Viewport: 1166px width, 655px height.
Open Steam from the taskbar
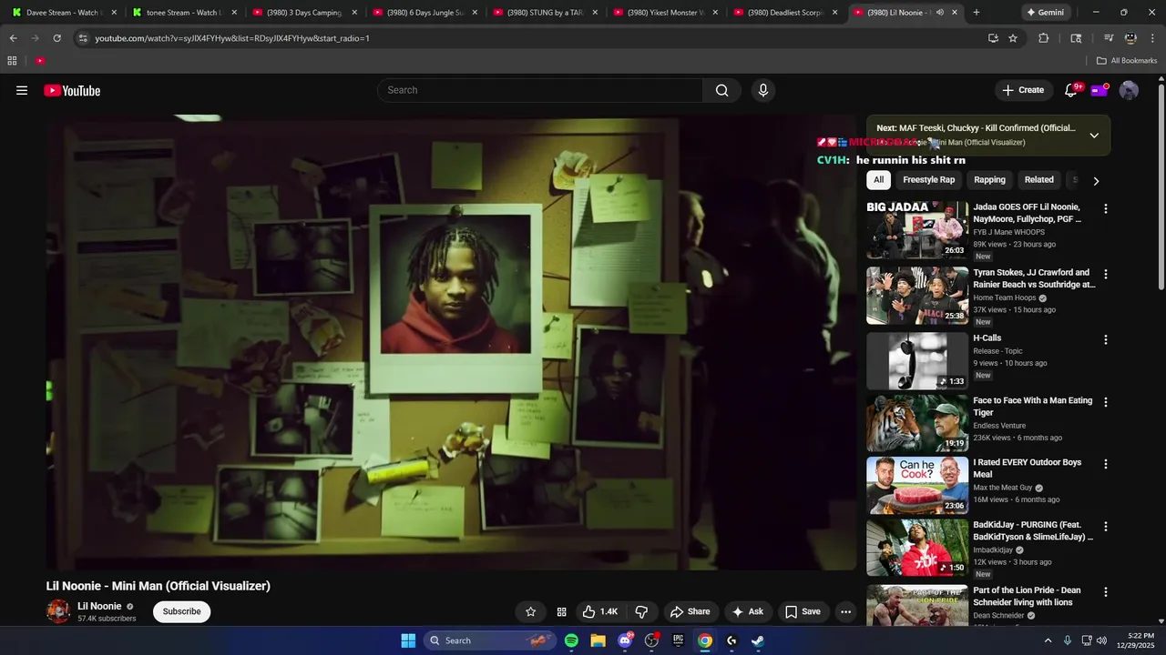758,640
